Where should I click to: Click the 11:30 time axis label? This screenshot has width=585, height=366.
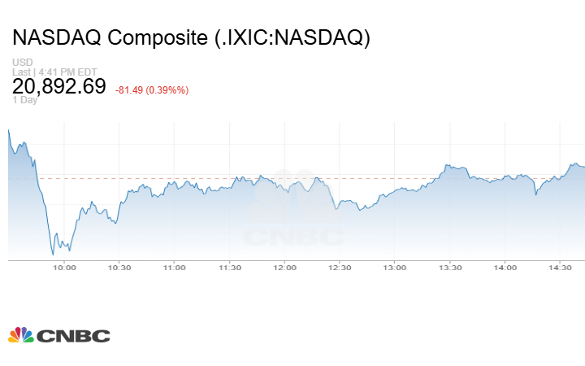coord(230,268)
